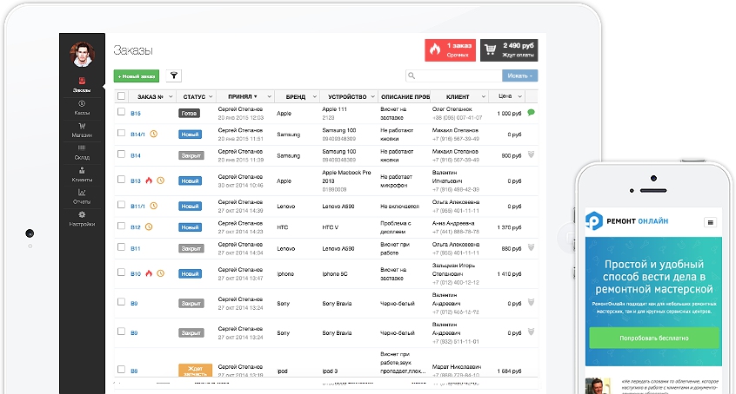Click the shield icon on order B14 row

(x=531, y=154)
